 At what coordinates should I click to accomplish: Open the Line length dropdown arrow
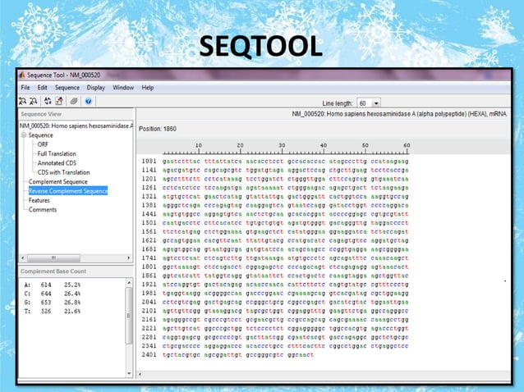pos(376,103)
